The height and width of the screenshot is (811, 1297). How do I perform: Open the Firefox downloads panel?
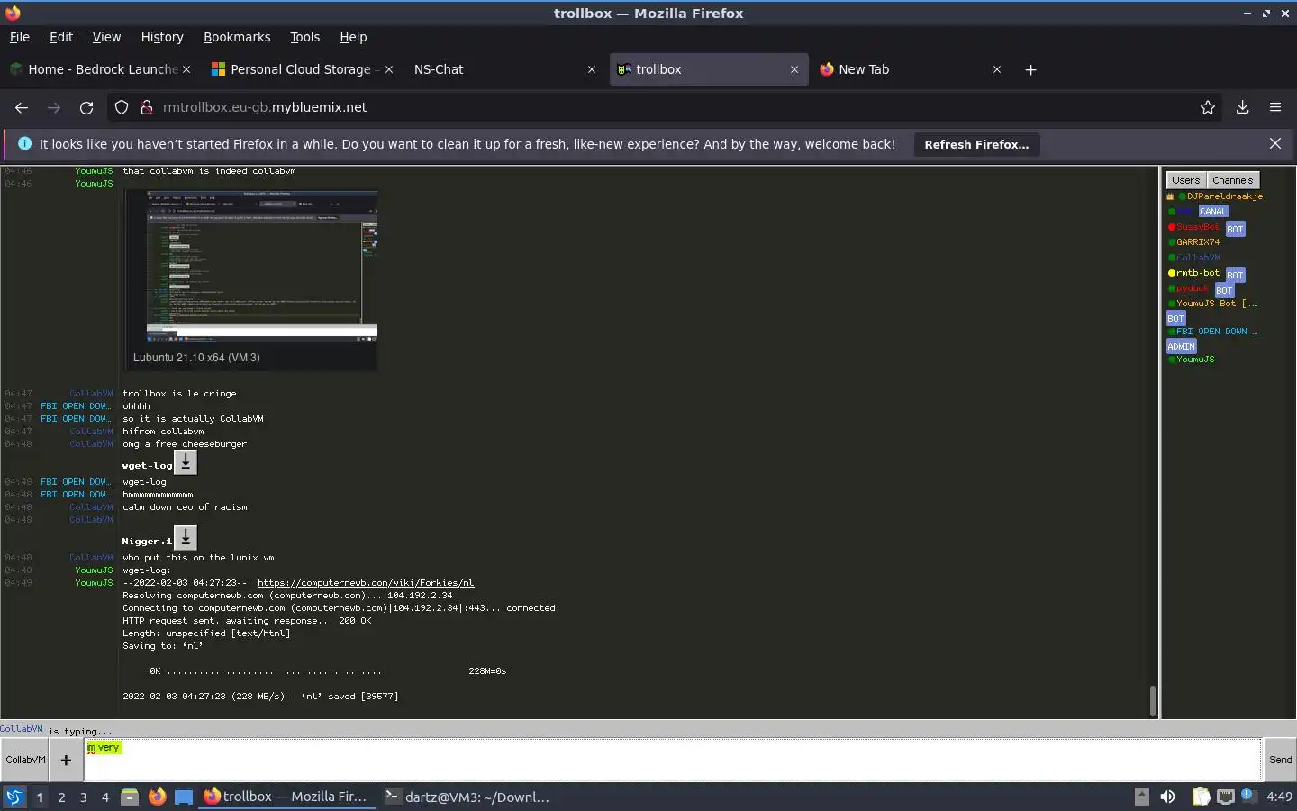pos(1242,107)
